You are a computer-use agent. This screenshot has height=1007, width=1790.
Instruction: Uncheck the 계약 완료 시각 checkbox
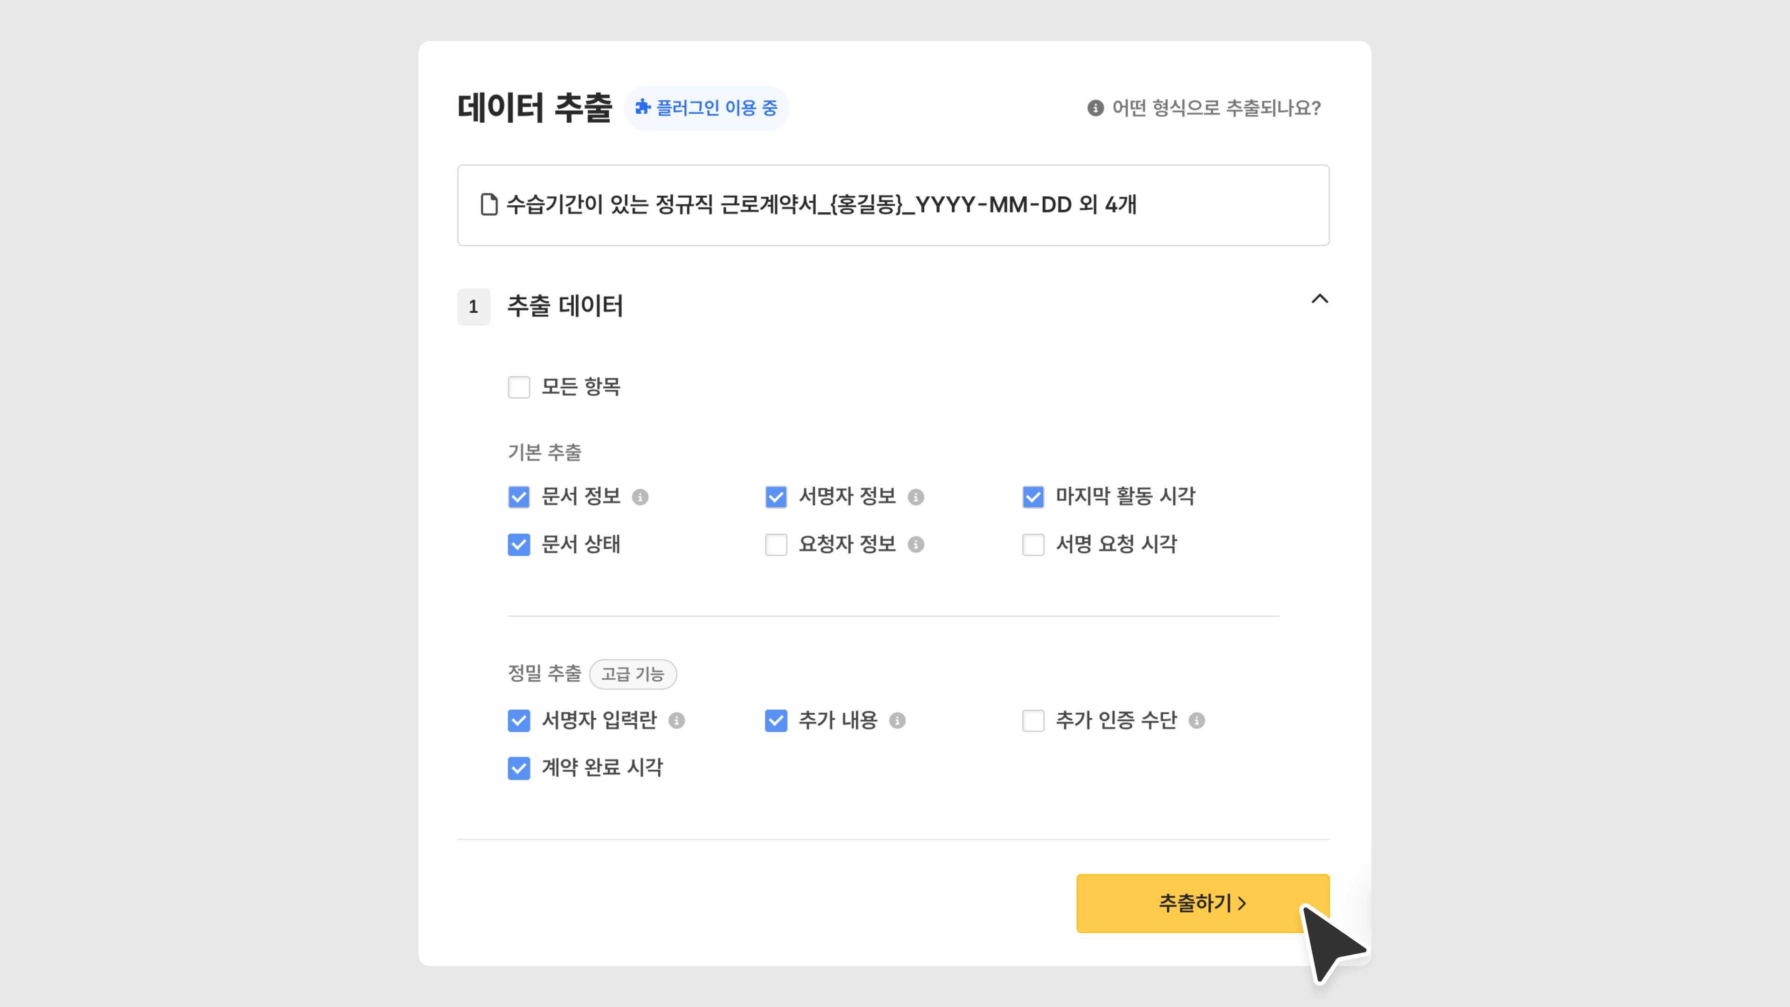pos(518,768)
